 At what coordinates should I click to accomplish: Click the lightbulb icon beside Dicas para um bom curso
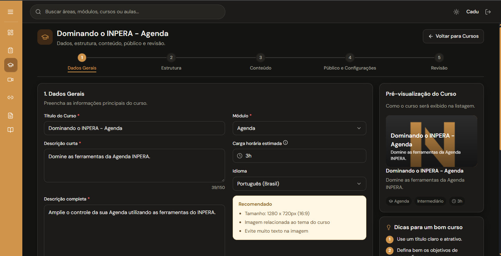[389, 227]
